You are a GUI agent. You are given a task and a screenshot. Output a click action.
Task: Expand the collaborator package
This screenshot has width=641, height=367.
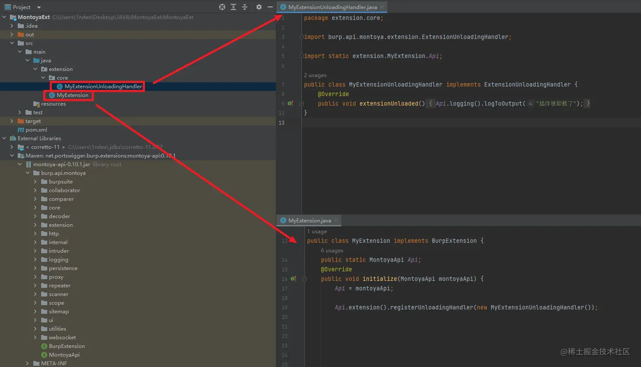(x=36, y=190)
